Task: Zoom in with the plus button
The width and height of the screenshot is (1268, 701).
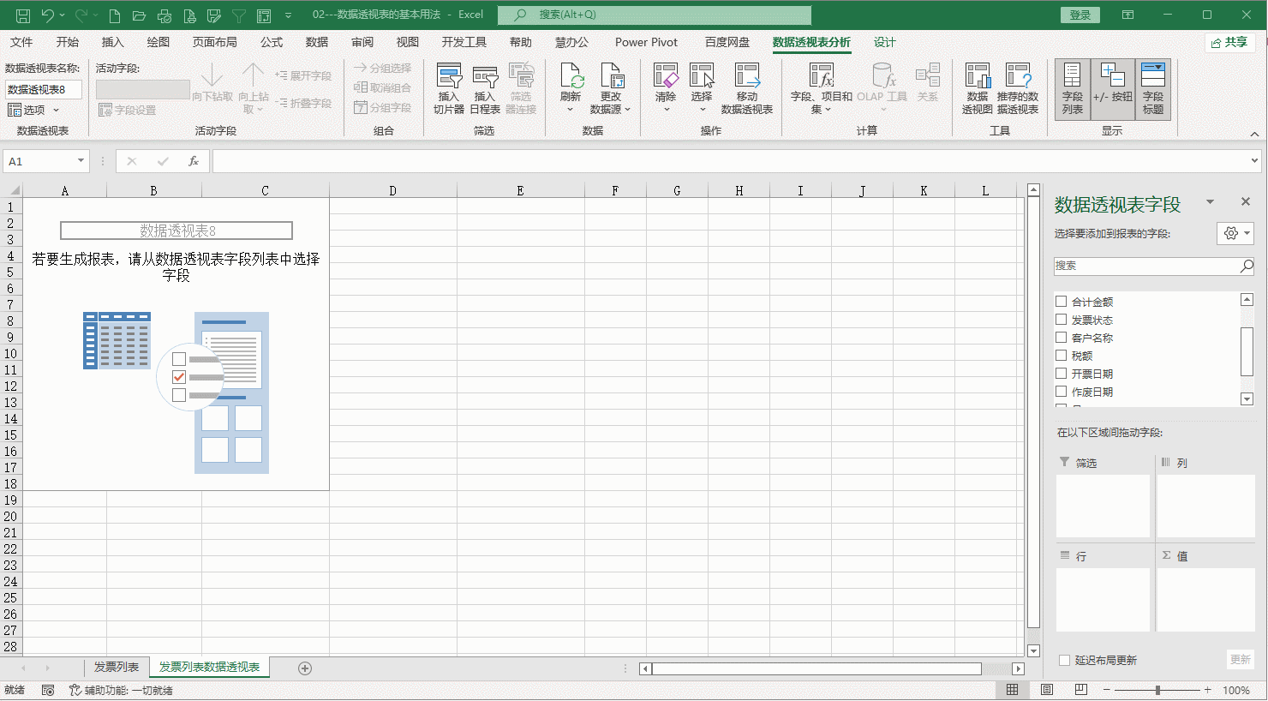Action: click(1207, 690)
